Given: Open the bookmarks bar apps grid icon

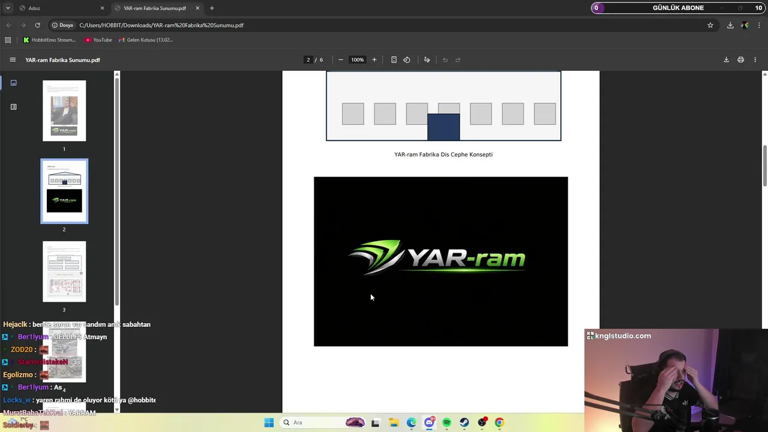Looking at the screenshot, I should (x=8, y=40).
